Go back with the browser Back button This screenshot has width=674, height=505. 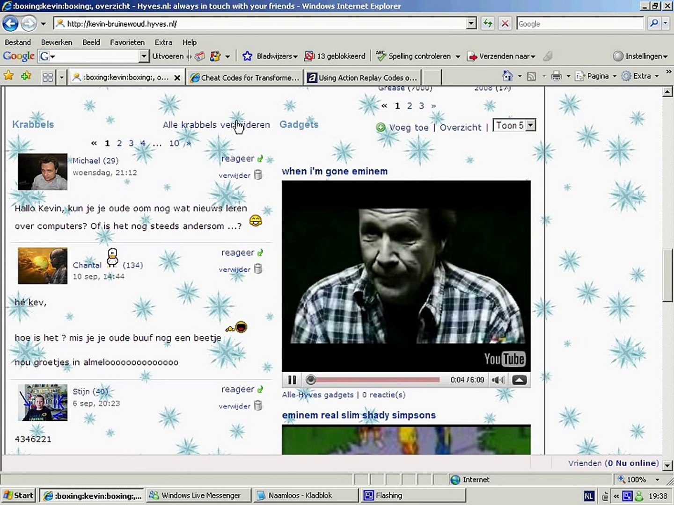pos(10,23)
